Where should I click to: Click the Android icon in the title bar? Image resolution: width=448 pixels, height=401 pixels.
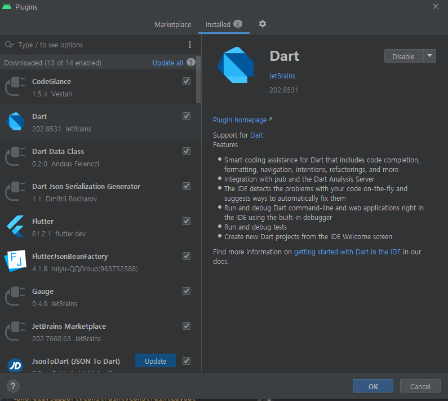point(7,7)
